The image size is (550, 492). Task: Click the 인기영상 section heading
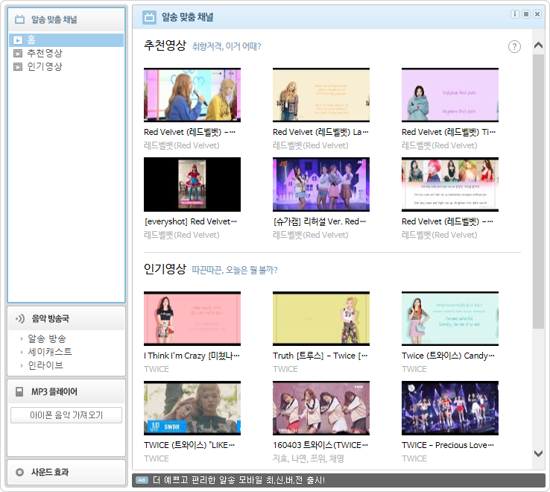[165, 269]
